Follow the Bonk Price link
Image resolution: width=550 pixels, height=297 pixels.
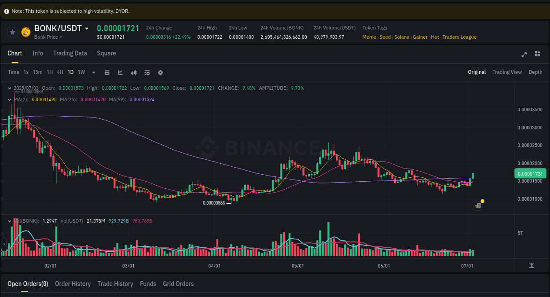47,37
